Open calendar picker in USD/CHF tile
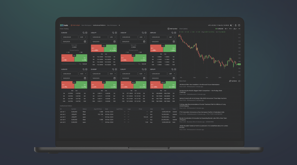 point(144,42)
